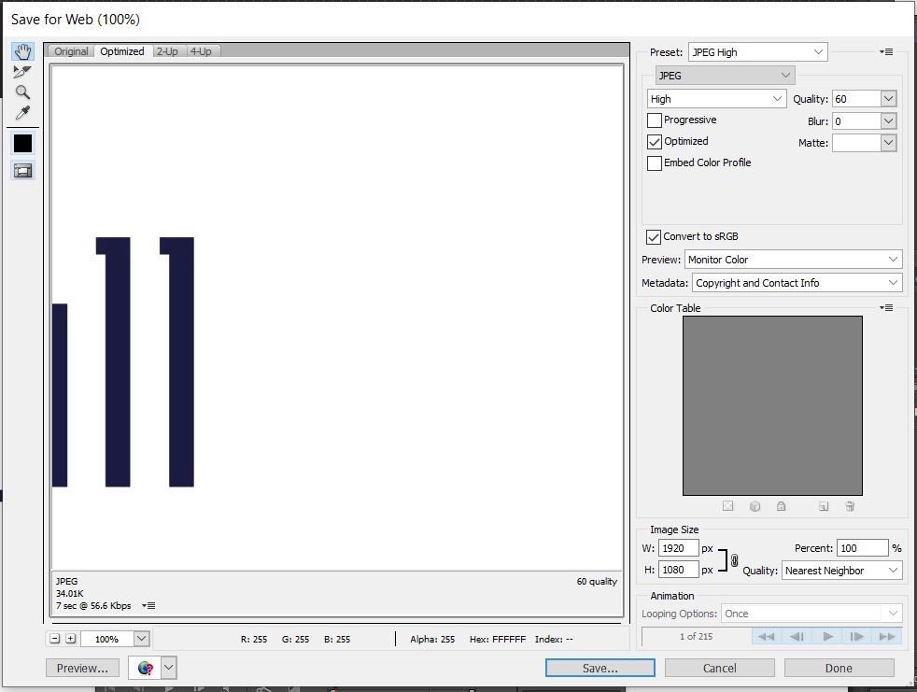Open the Blur value dropdown arrow

888,121
